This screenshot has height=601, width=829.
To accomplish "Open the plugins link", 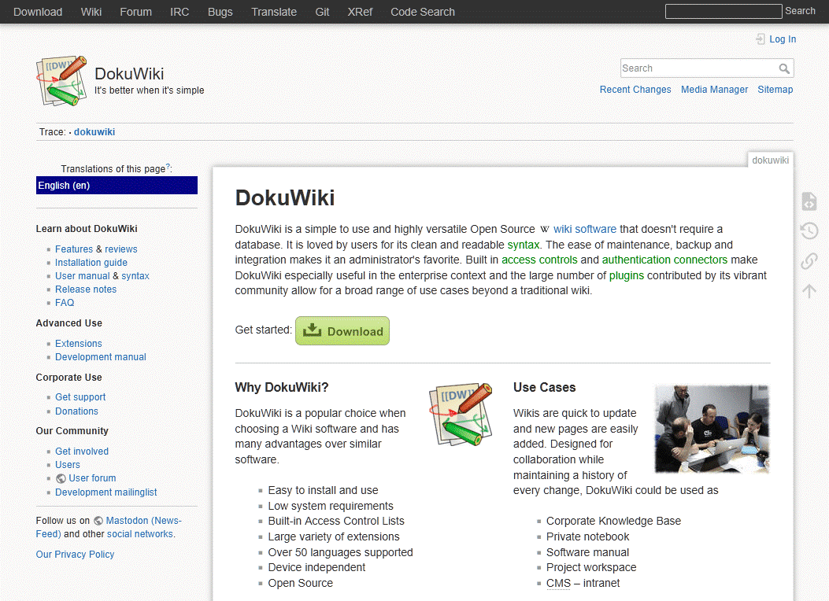I will tap(627, 275).
